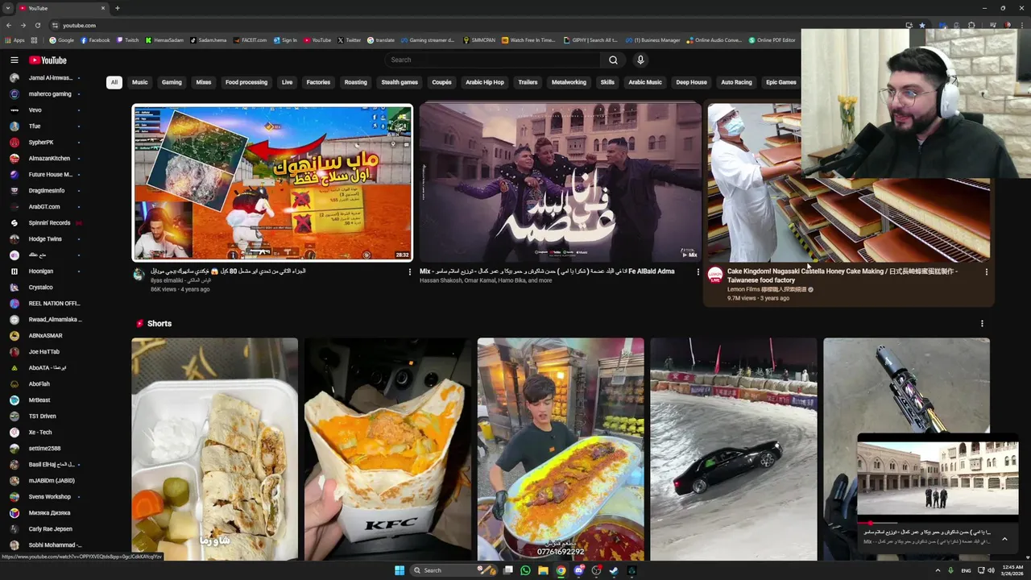The width and height of the screenshot is (1031, 580).
Task: Select the All filter chip
Action: coord(114,82)
